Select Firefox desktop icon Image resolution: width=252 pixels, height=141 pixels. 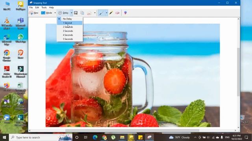[x=7, y=87]
